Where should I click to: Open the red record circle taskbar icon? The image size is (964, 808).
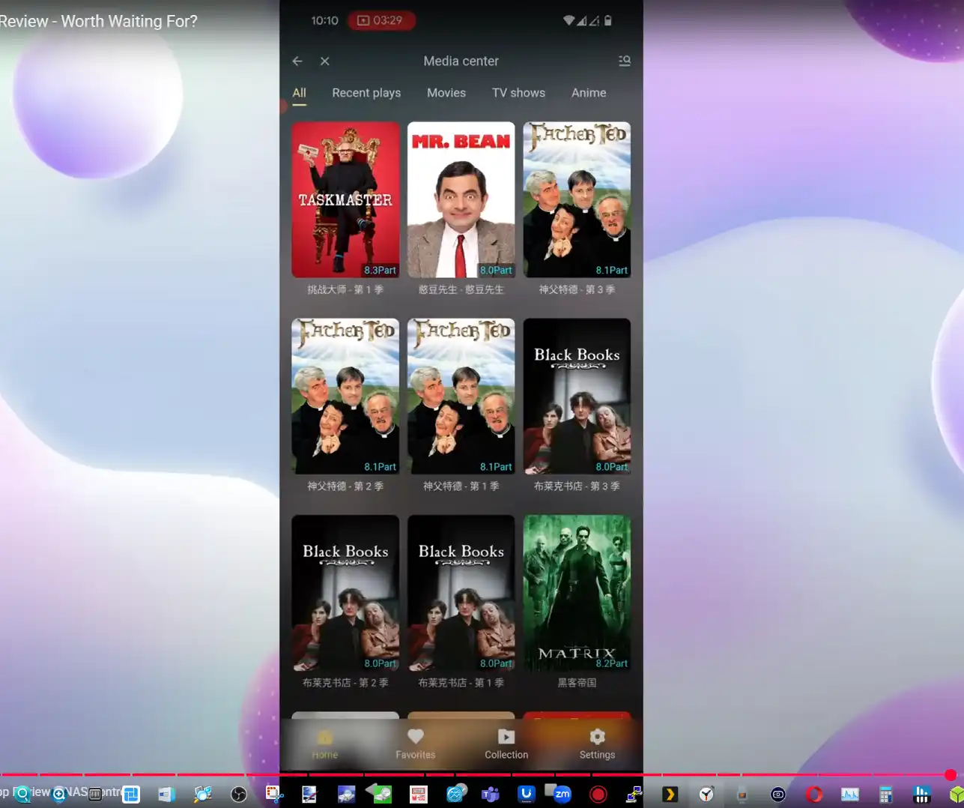click(x=598, y=795)
